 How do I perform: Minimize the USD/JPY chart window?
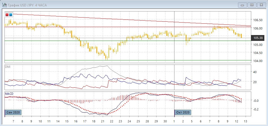point(242,5)
